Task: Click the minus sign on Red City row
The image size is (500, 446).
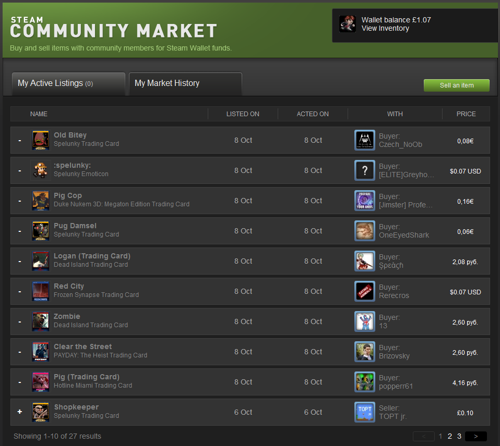Action: tap(20, 292)
